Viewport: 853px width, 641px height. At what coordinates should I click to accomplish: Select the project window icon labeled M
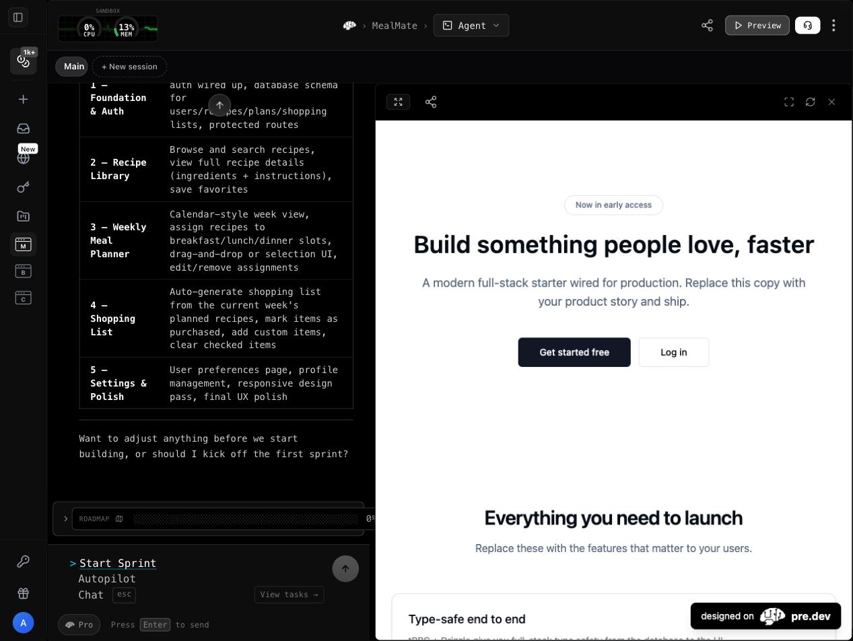24,244
